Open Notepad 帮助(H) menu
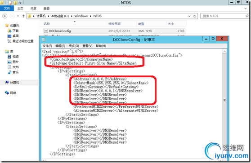The image size is (251, 163). (101, 46)
